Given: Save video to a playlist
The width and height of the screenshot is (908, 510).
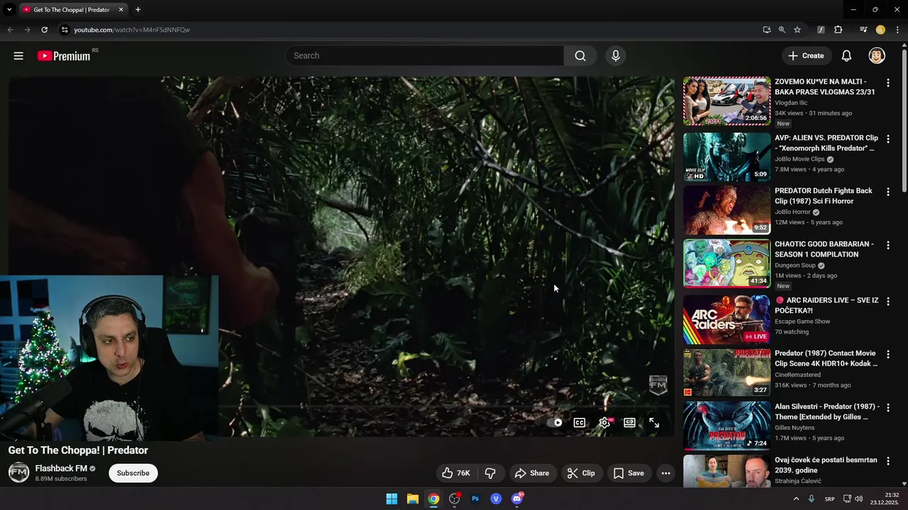Looking at the screenshot, I should pyautogui.click(x=629, y=473).
